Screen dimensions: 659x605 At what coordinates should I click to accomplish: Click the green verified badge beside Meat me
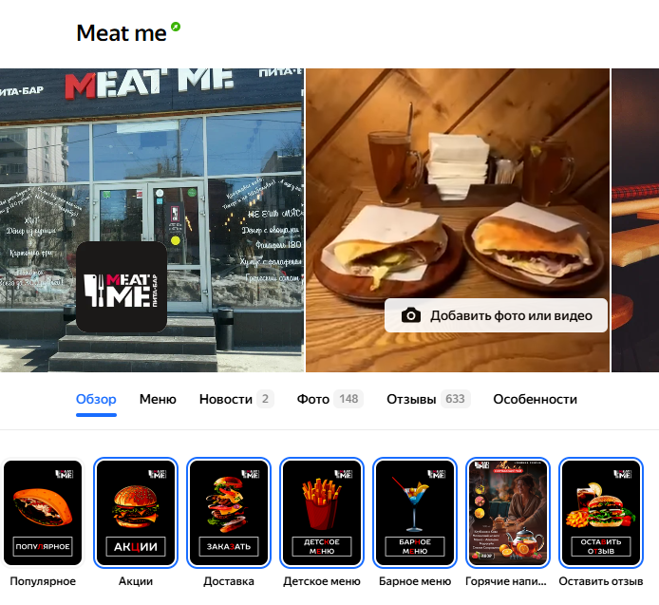pyautogui.click(x=176, y=27)
